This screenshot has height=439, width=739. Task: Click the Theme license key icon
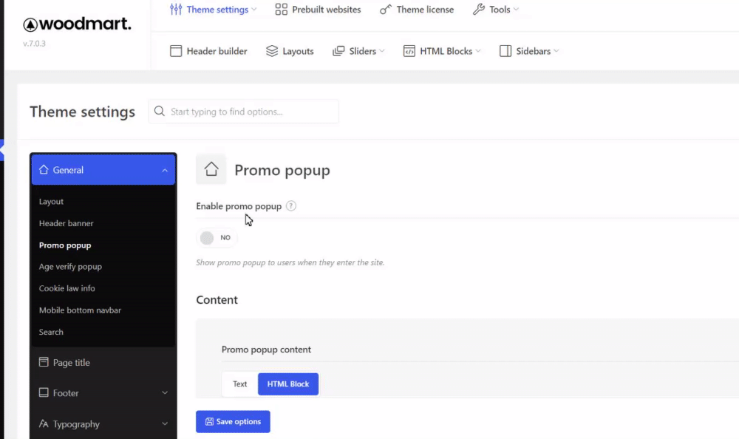(386, 10)
